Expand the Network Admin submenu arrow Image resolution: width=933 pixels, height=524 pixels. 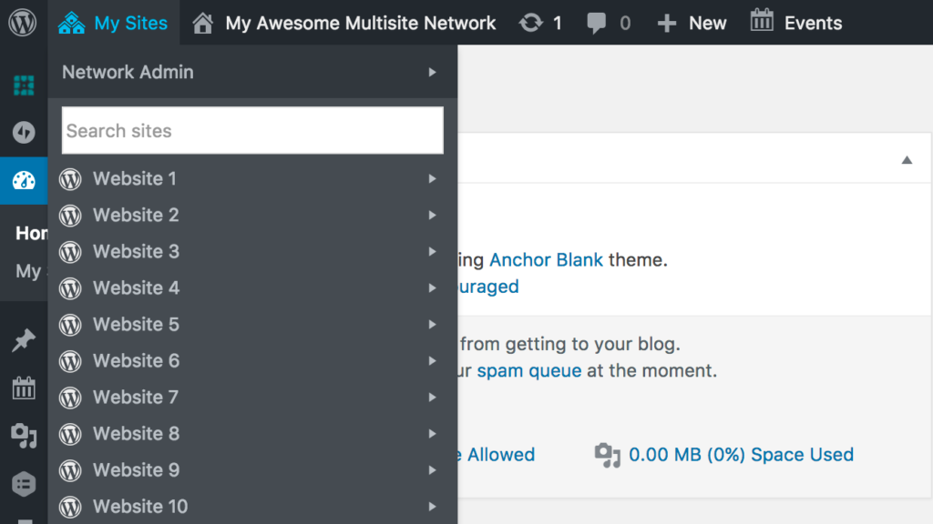(433, 72)
